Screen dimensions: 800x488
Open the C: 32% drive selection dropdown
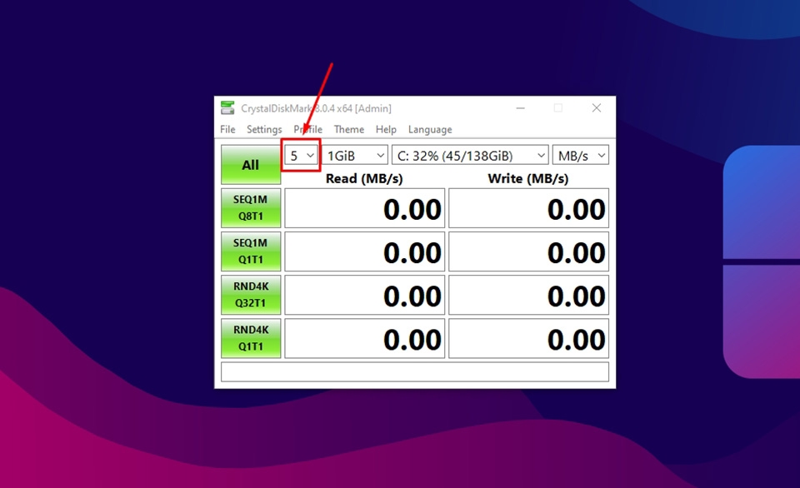pos(470,156)
